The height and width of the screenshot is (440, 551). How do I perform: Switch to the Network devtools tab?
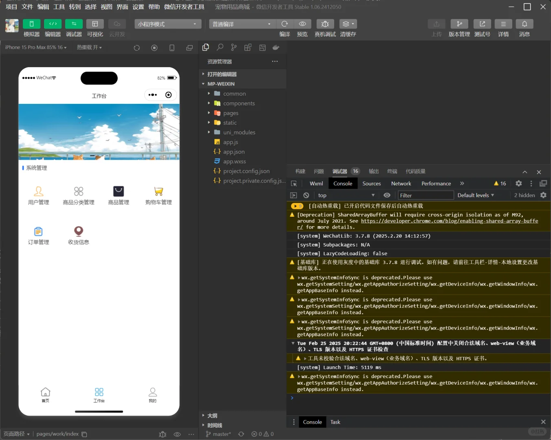[x=401, y=184]
